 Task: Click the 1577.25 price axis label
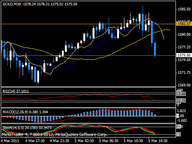point(184,47)
